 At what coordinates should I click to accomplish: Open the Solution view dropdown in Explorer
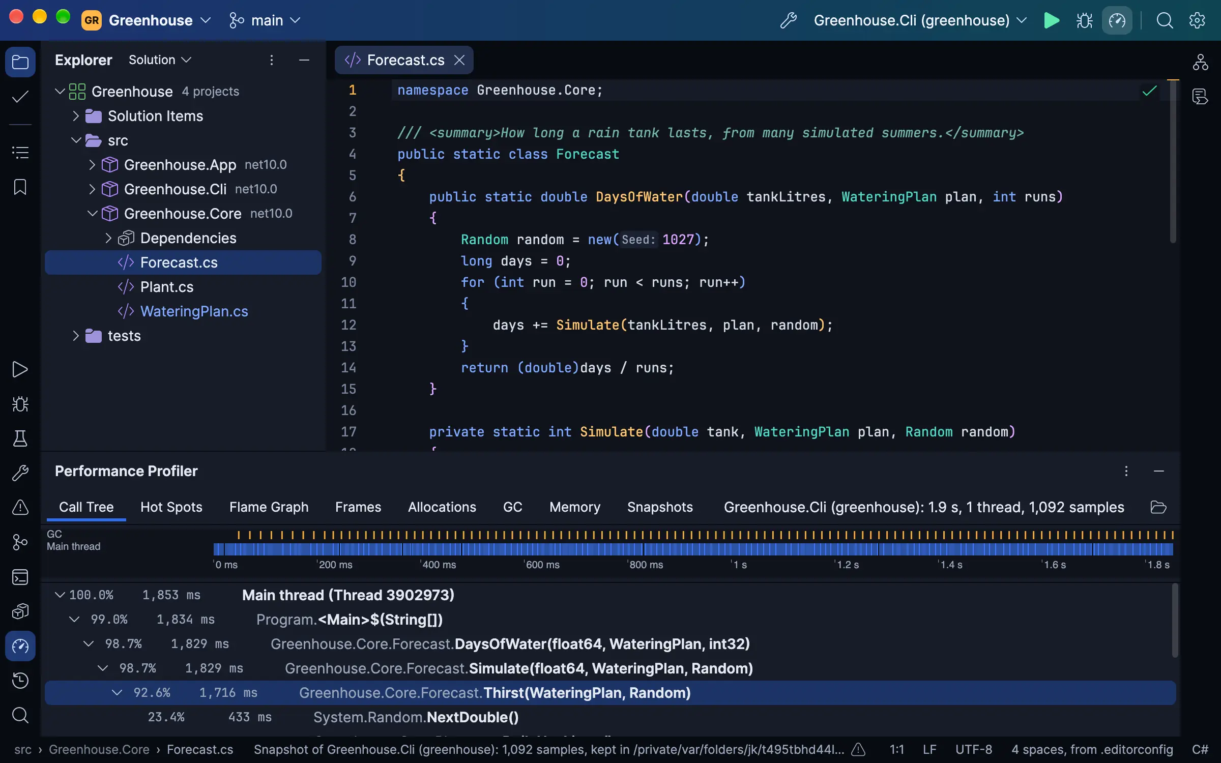tap(160, 60)
